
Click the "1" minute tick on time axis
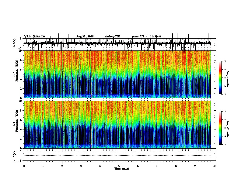tap(43, 166)
